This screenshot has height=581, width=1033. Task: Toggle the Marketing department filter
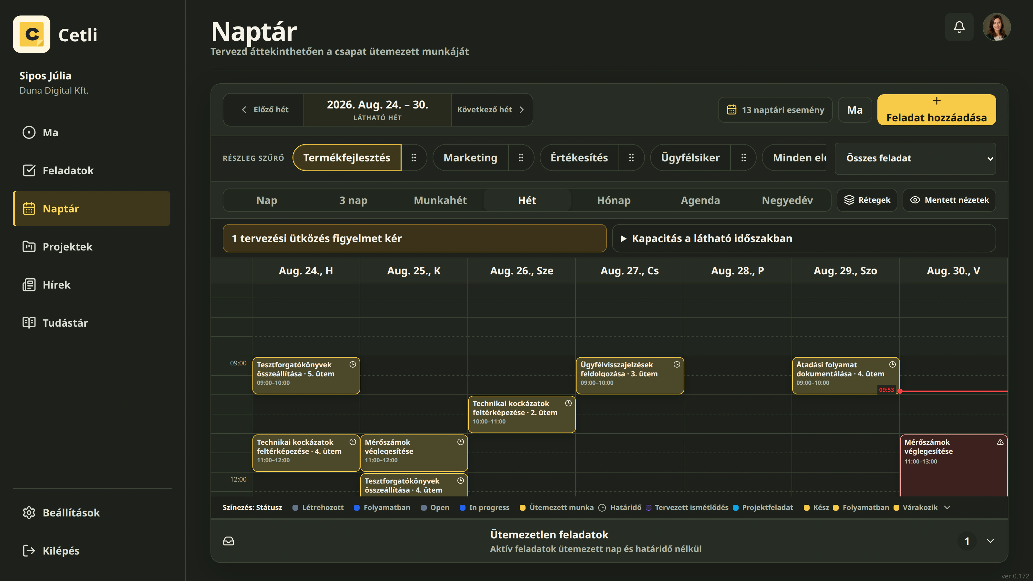(470, 158)
